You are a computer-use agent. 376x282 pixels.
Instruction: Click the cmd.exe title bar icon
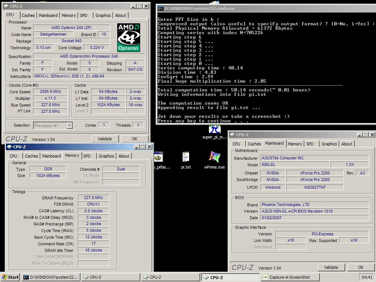point(160,9)
